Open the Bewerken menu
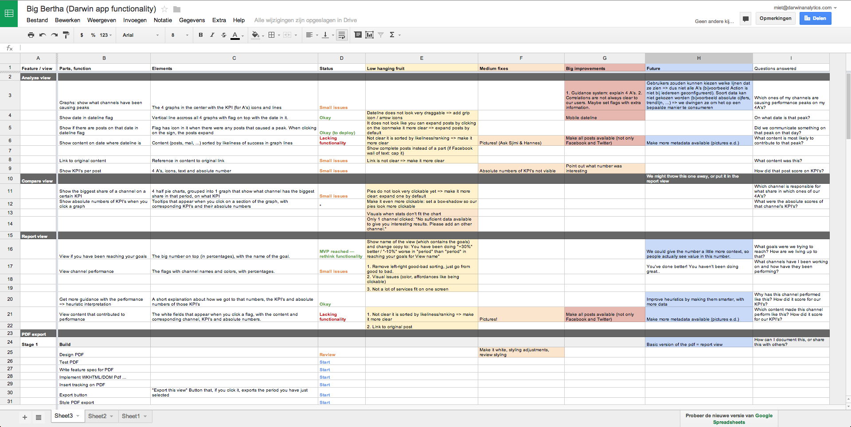 67,20
